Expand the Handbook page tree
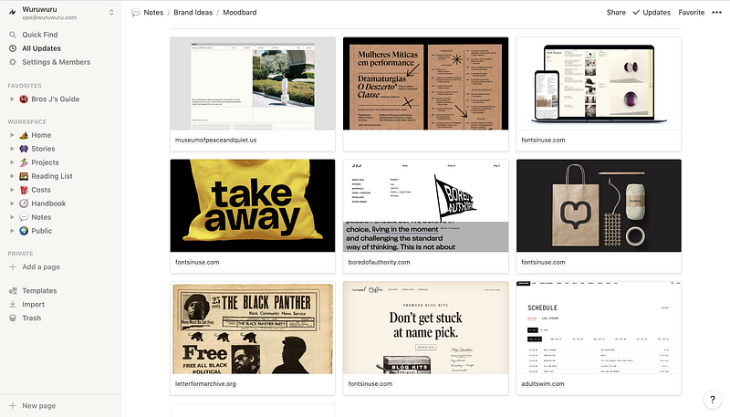The height and width of the screenshot is (417, 730). 12,203
